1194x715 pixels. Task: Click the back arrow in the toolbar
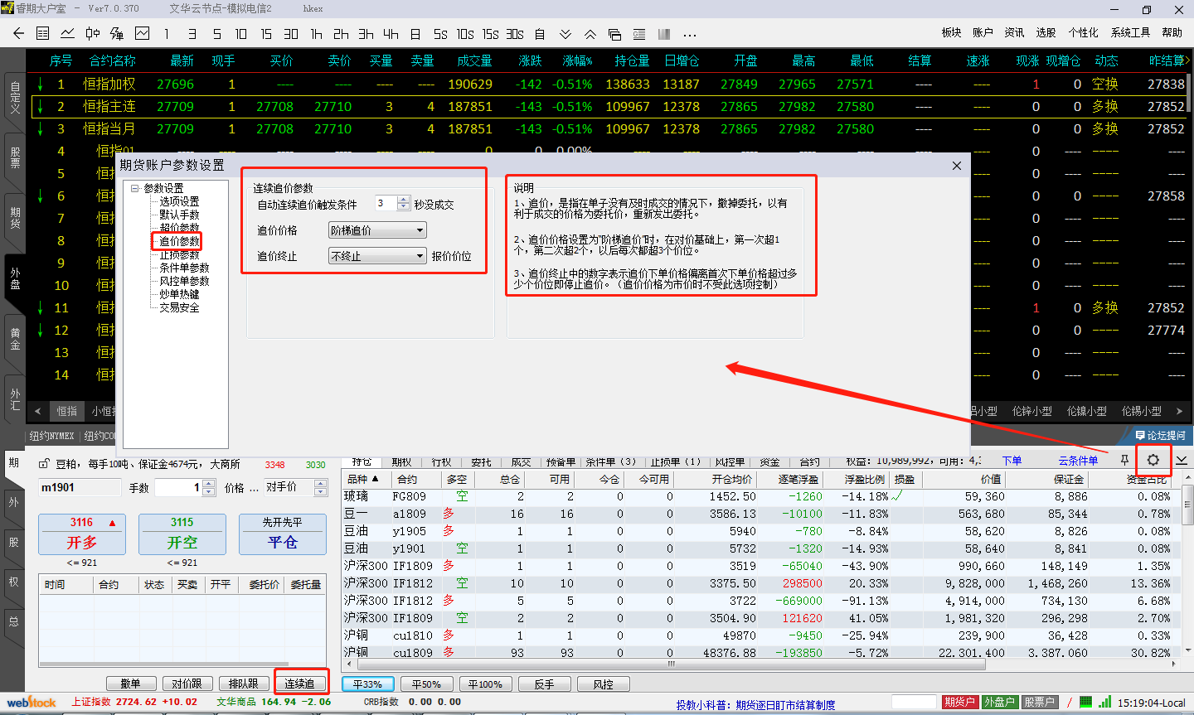pos(18,34)
